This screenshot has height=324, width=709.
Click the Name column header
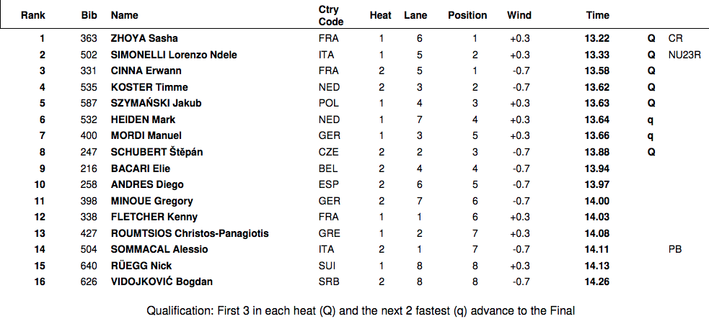(x=124, y=15)
